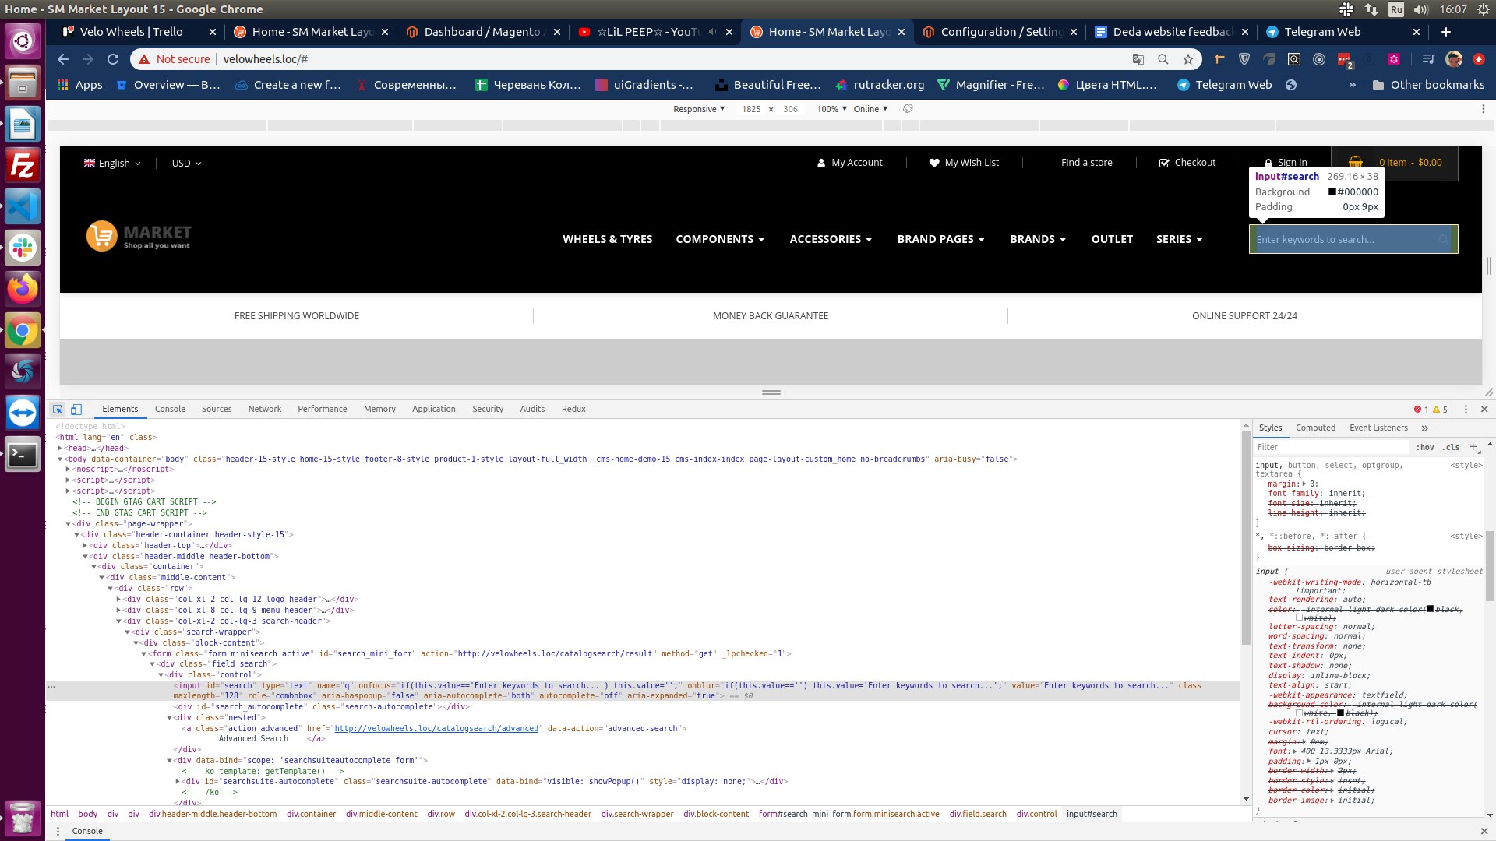Screen dimensions: 1496x841
Task: Open the DevTools customize three-dot menu
Action: tap(1466, 409)
